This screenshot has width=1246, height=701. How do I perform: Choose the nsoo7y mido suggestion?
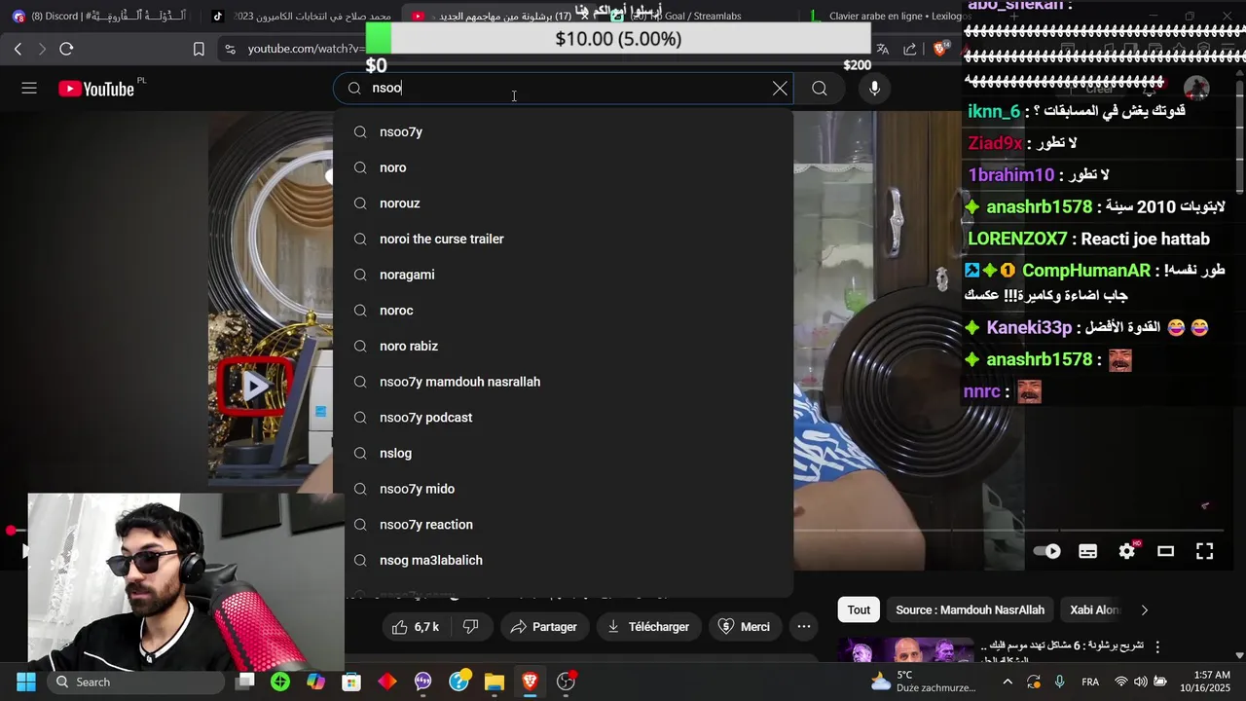tap(563, 489)
